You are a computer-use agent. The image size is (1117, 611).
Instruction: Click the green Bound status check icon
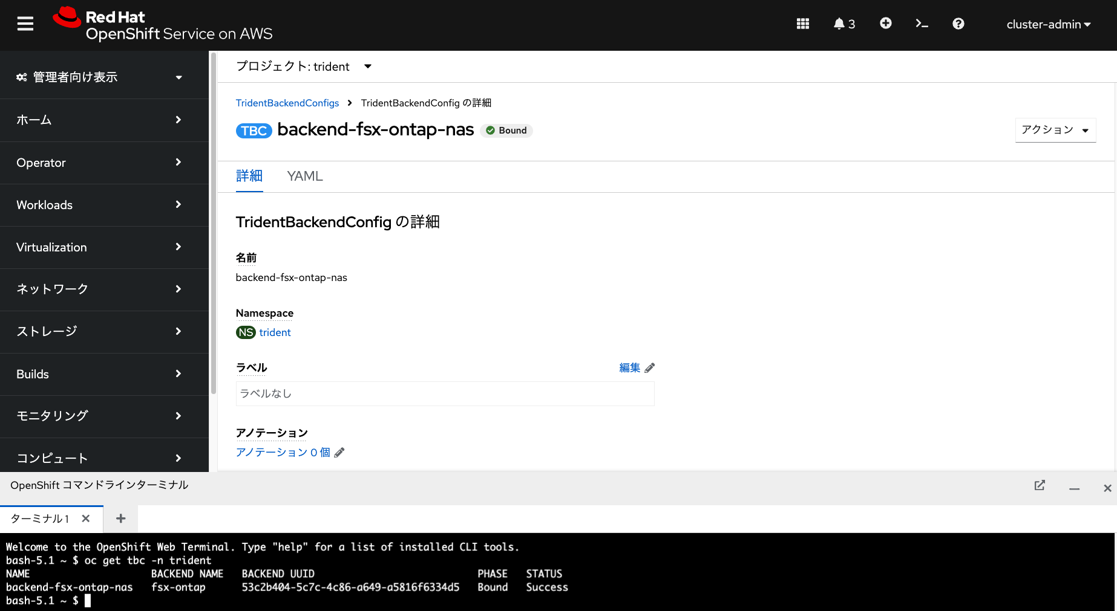[x=491, y=131]
